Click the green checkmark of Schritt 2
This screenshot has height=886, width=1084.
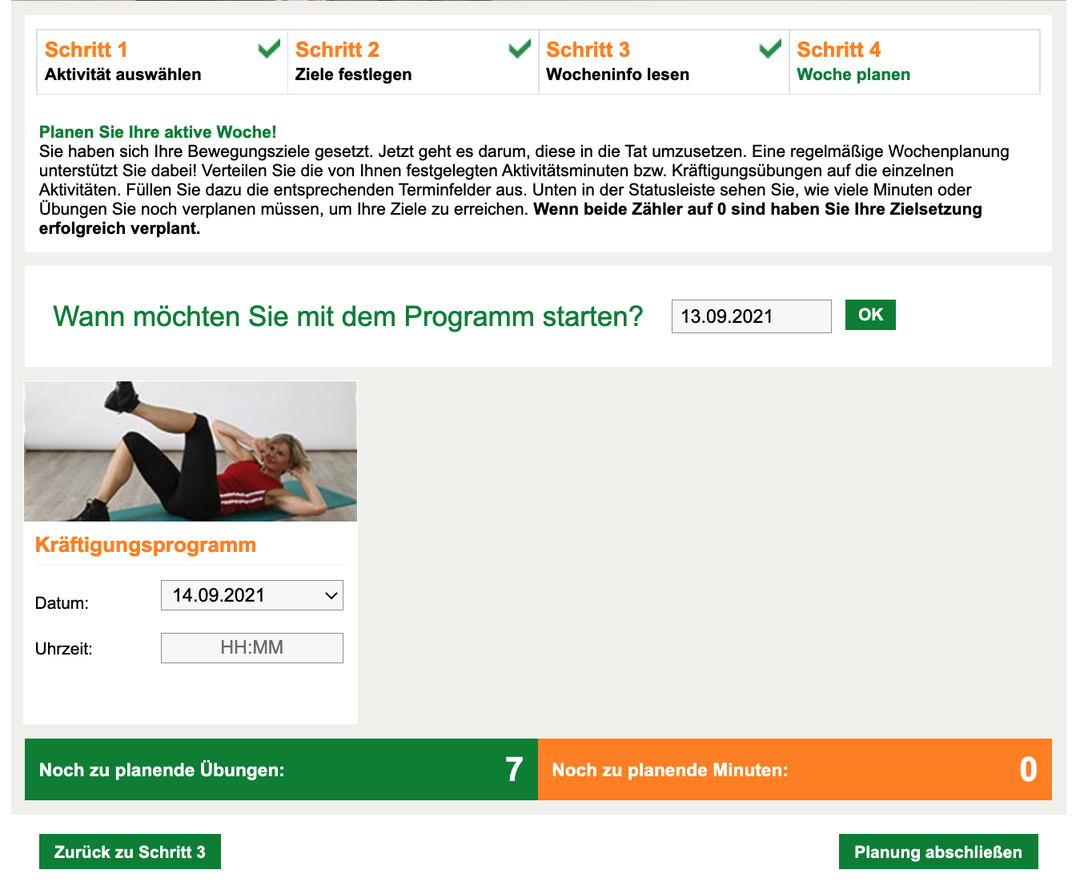click(x=520, y=49)
